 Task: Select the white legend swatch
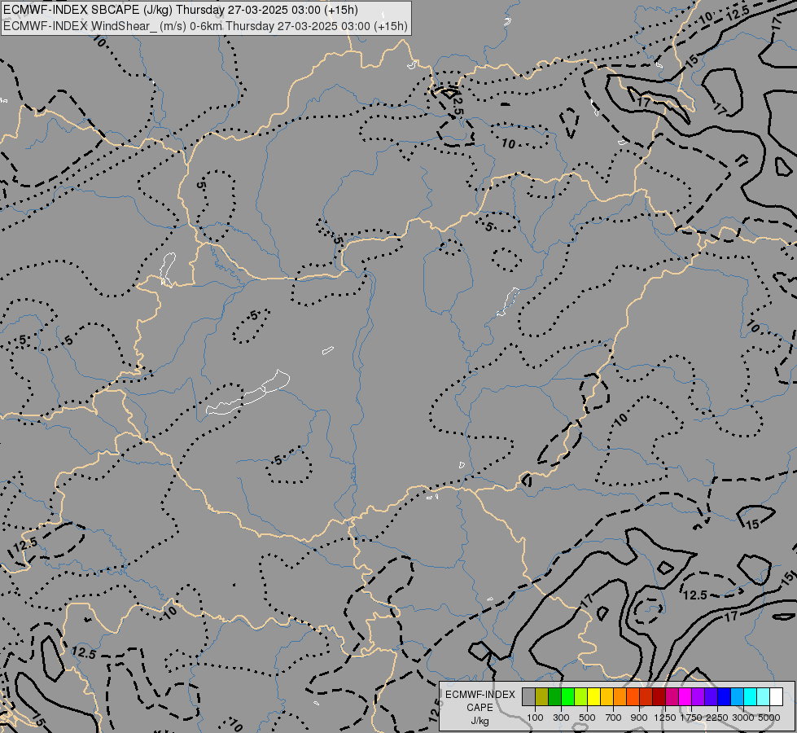pyautogui.click(x=776, y=696)
